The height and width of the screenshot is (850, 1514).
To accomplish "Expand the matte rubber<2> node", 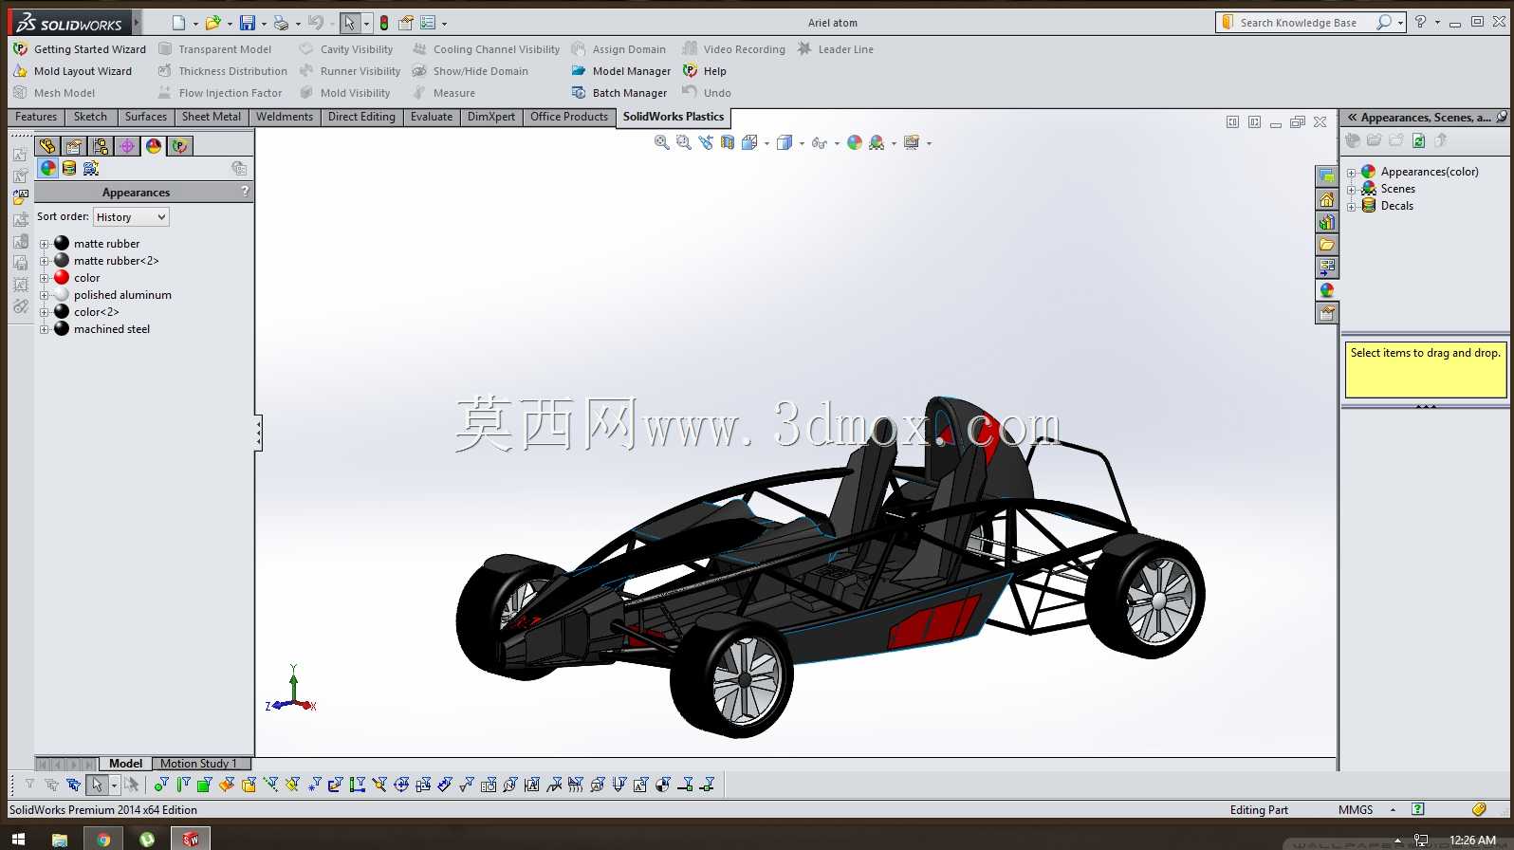I will [x=44, y=261].
